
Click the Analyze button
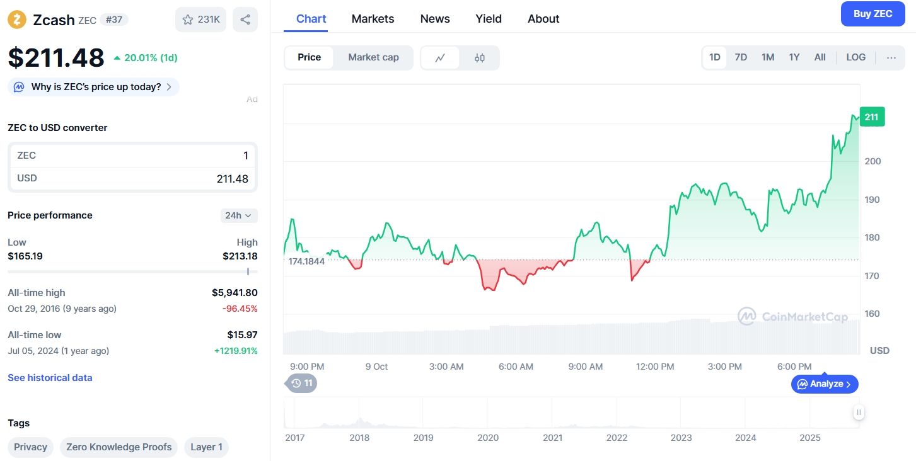[825, 384]
